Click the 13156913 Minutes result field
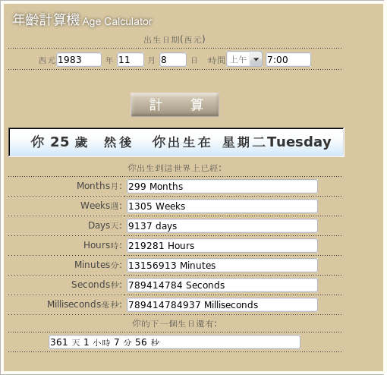 tap(222, 266)
